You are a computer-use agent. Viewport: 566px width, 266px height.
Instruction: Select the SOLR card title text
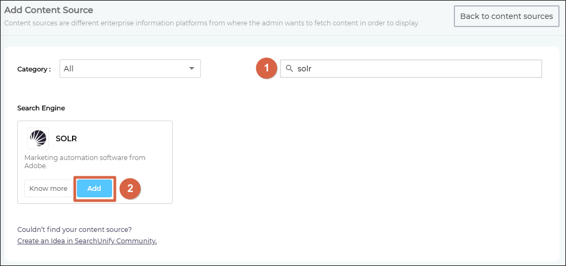[66, 138]
